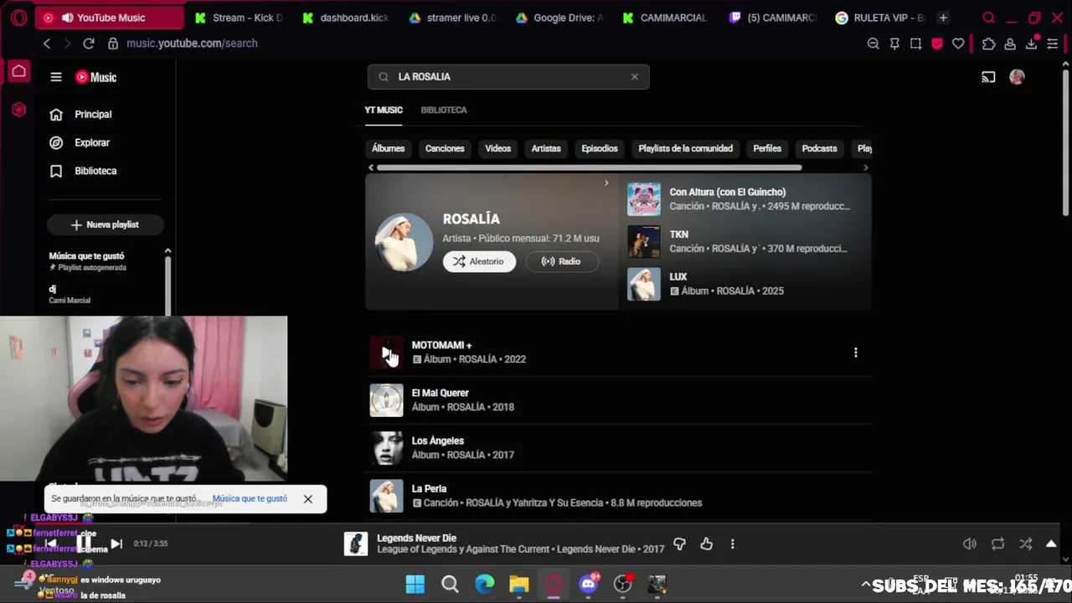
Task: Switch to Google Drive browser tab
Action: pos(559,18)
